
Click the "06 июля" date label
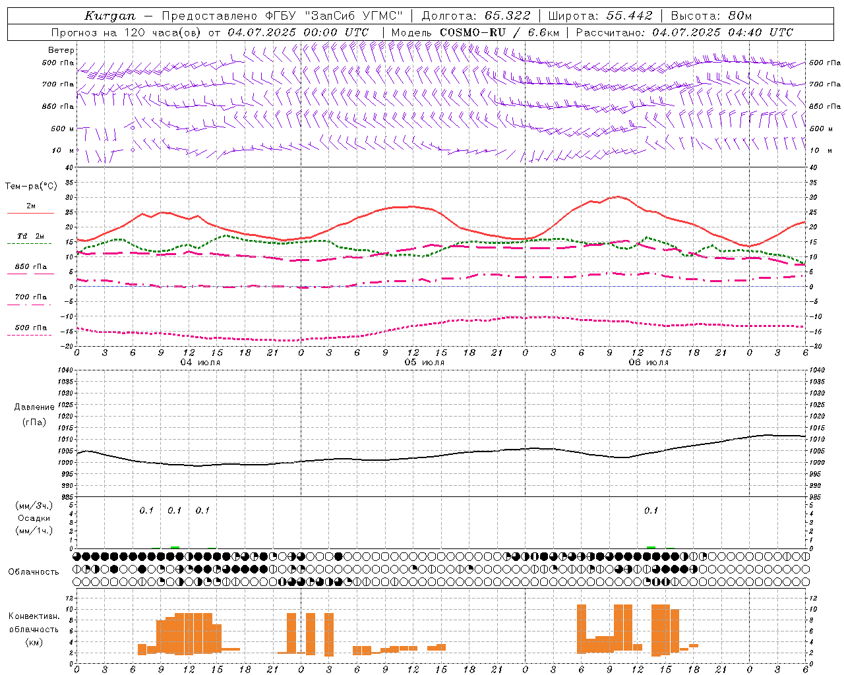click(x=649, y=363)
